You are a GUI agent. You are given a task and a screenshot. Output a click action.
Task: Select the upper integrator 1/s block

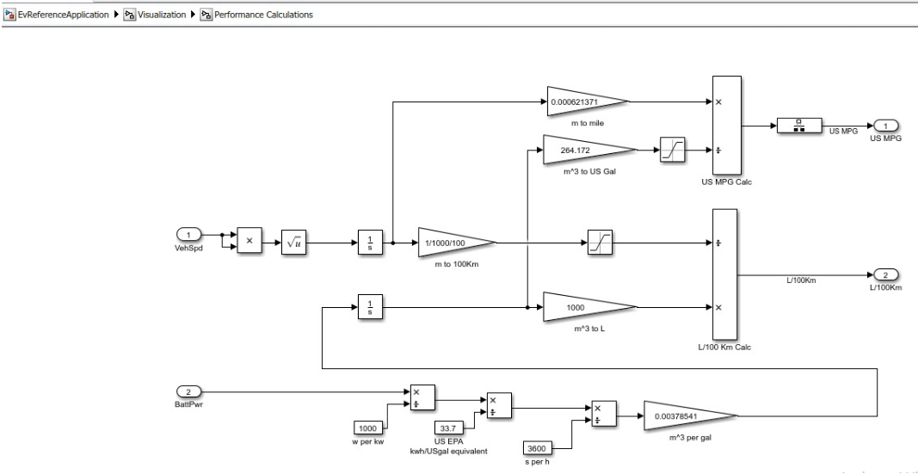click(x=370, y=243)
